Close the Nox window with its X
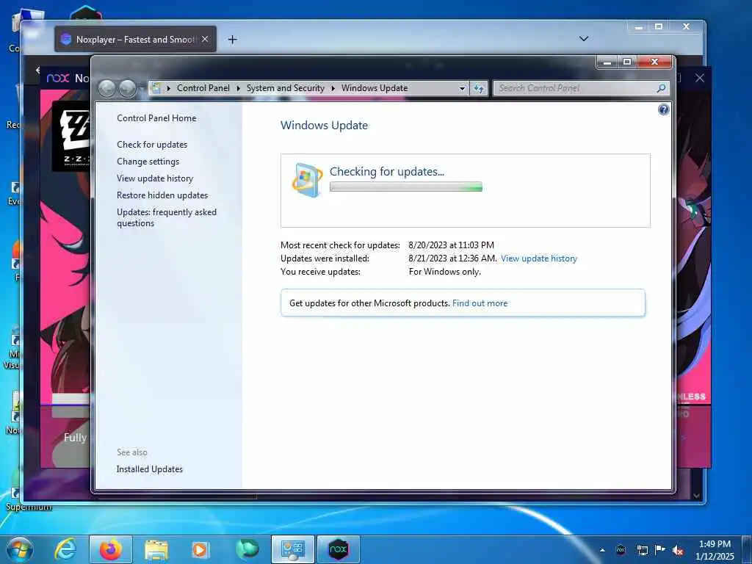This screenshot has width=752, height=564. [x=700, y=78]
